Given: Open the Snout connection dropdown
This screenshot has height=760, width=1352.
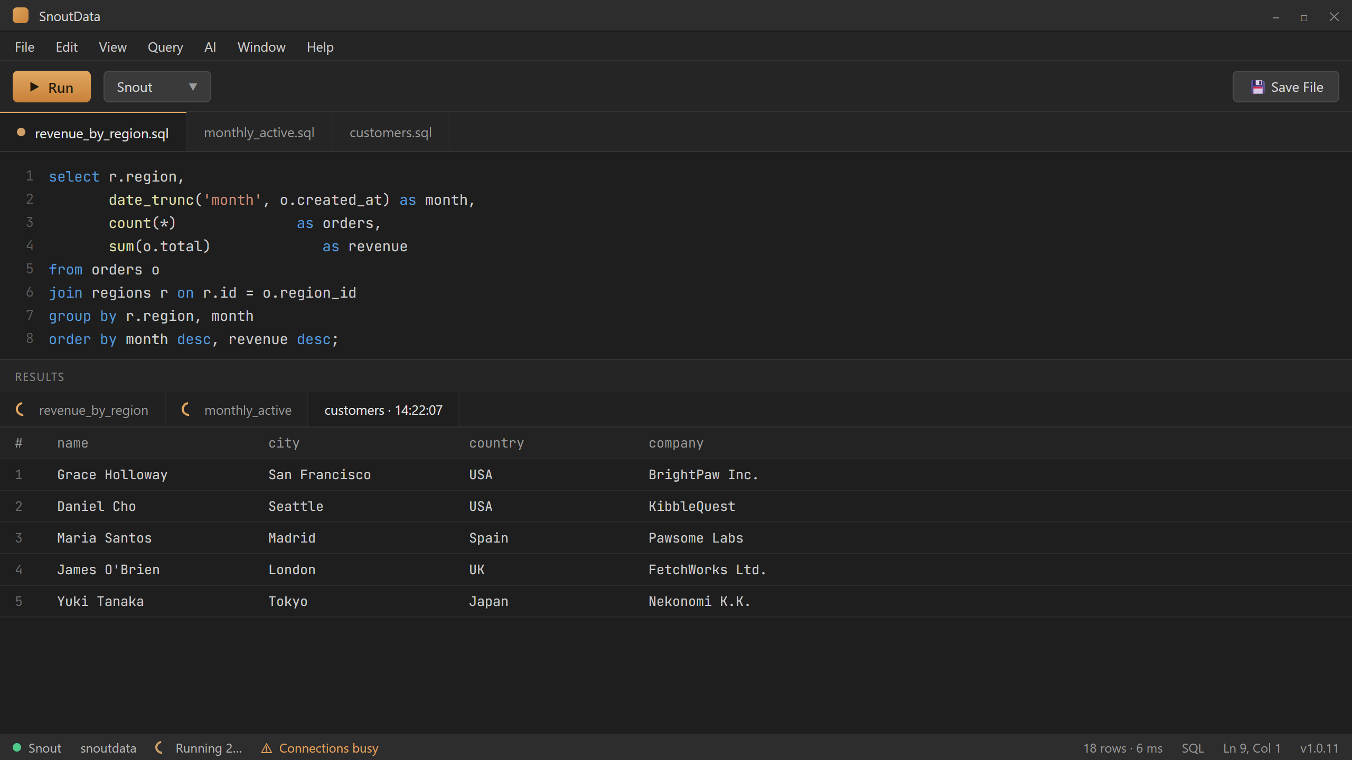Looking at the screenshot, I should [x=157, y=87].
